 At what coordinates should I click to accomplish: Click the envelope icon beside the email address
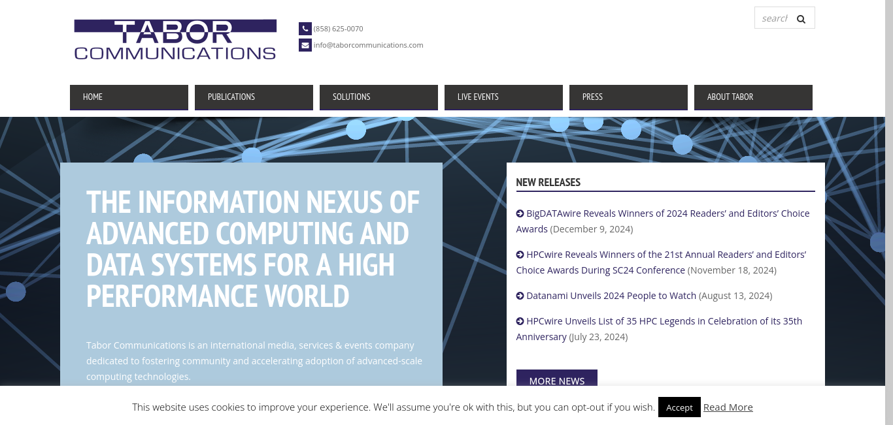pos(305,45)
